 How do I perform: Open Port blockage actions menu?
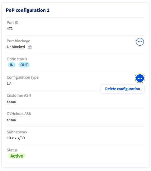(x=140, y=42)
